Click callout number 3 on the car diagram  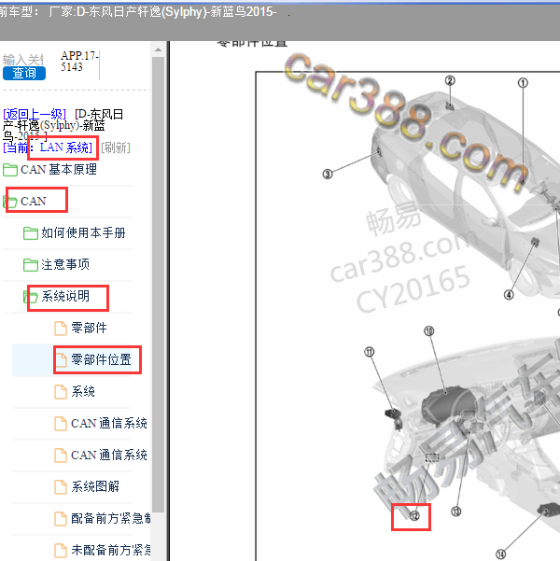[328, 175]
